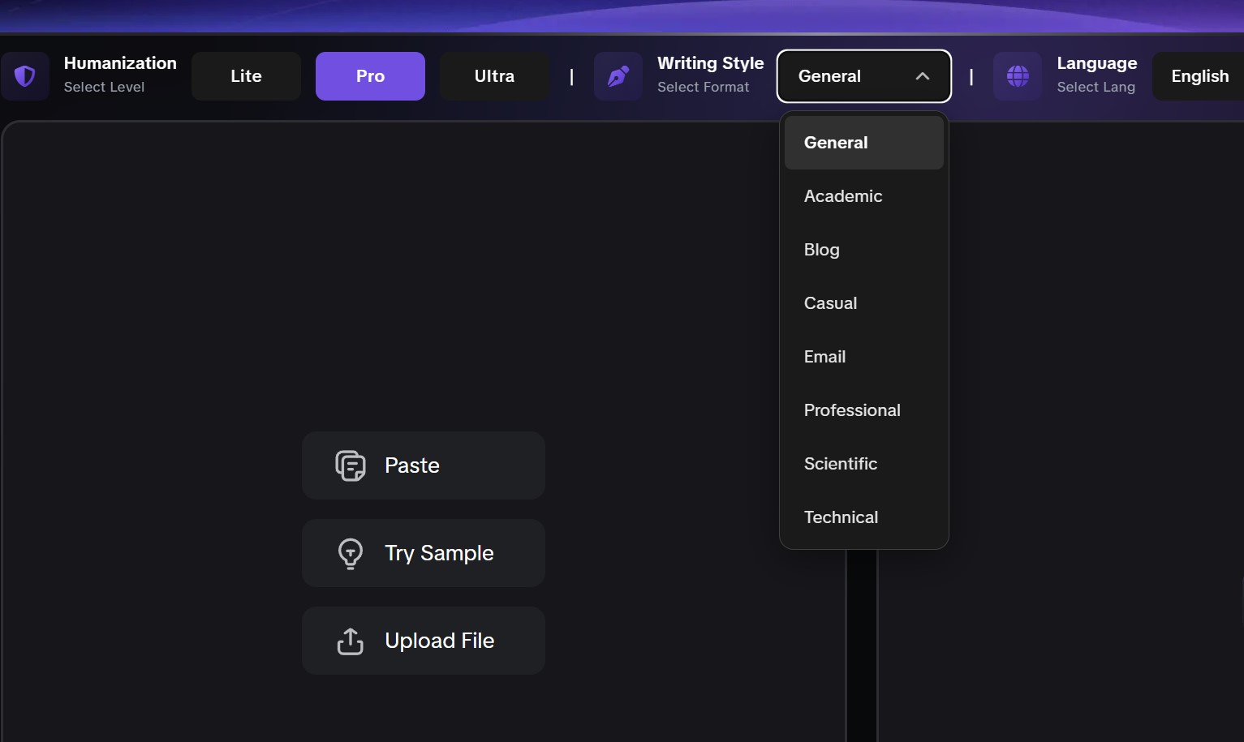Choose the Email writing style

point(863,357)
